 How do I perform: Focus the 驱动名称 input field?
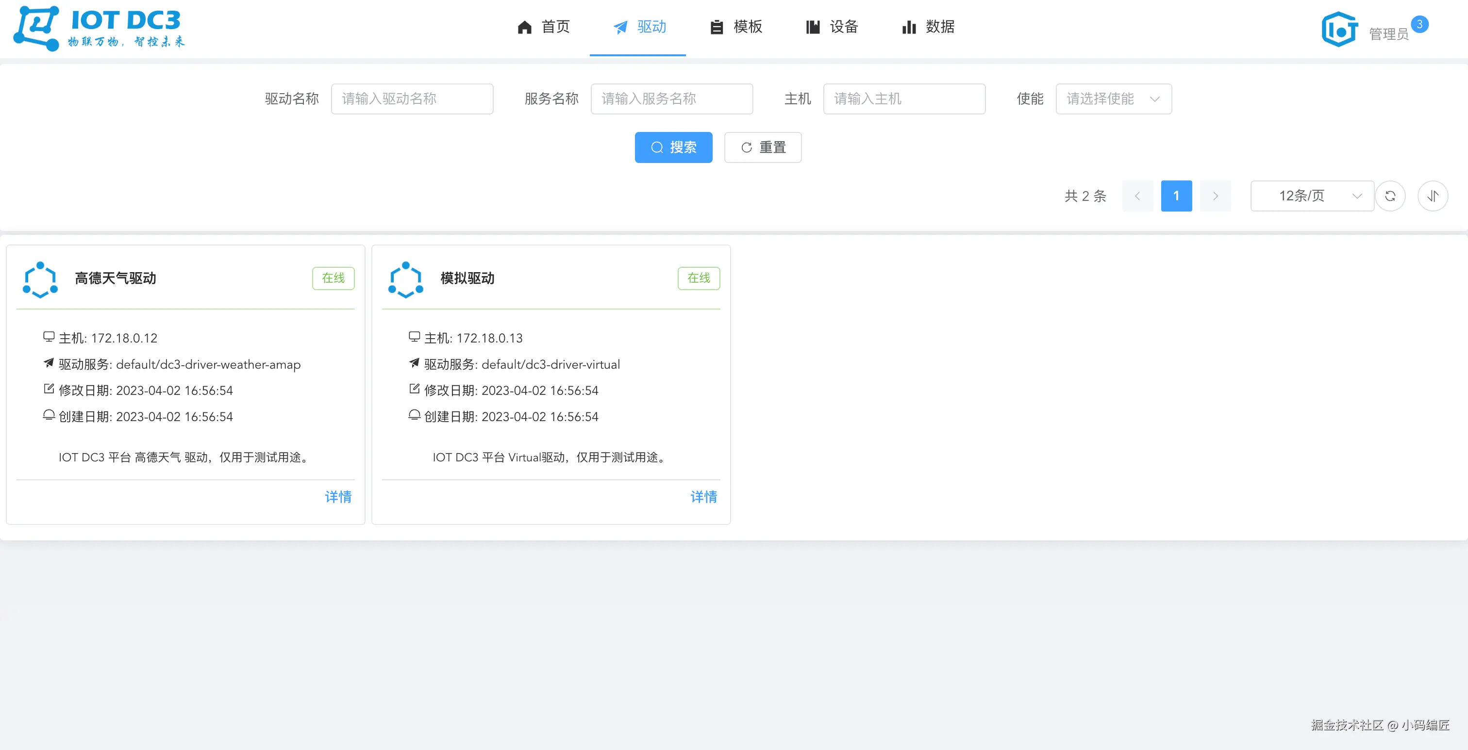412,99
